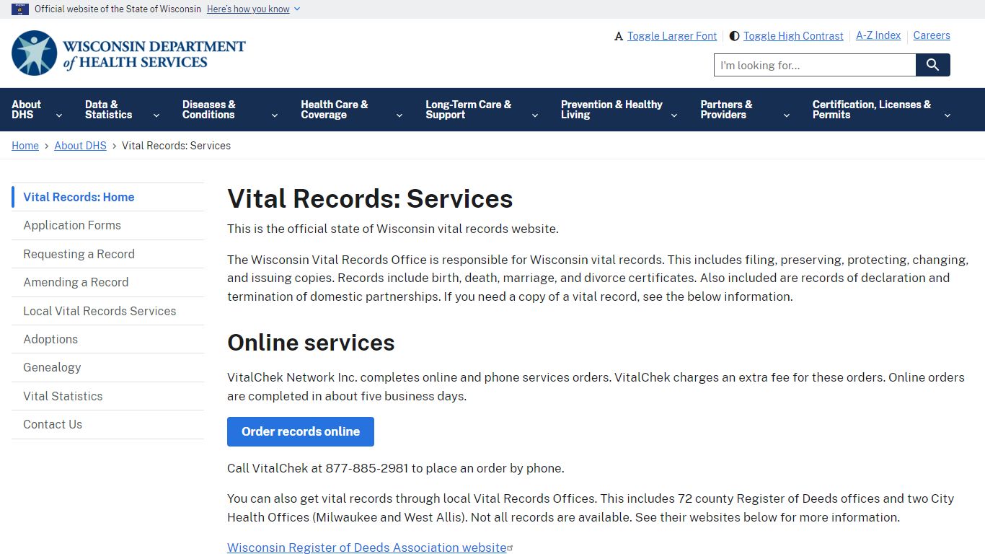Open Diseases & Conditions nav item

[209, 110]
